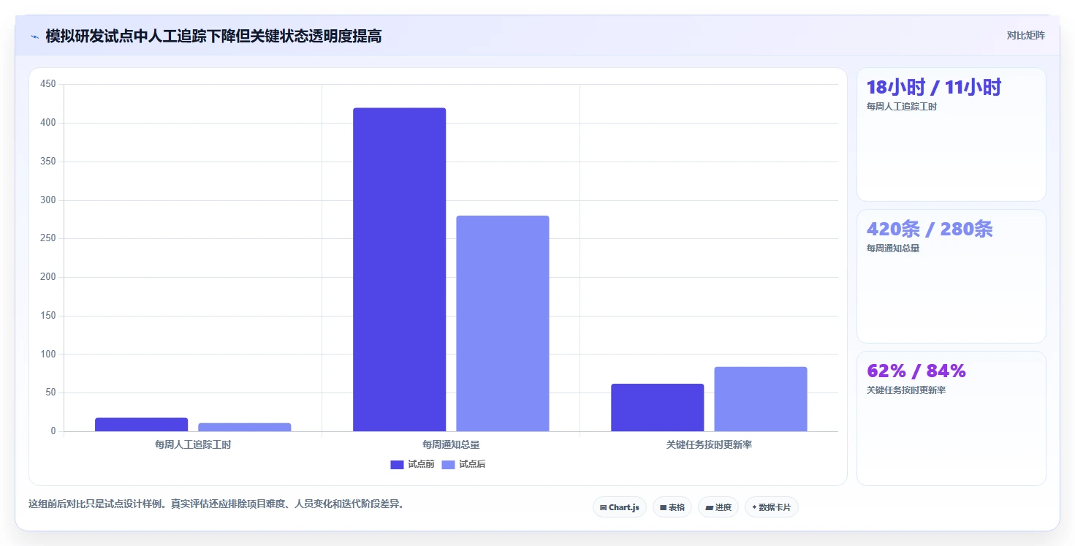Click the 试点后 legend color swatch
The height and width of the screenshot is (546, 1075).
[448, 465]
